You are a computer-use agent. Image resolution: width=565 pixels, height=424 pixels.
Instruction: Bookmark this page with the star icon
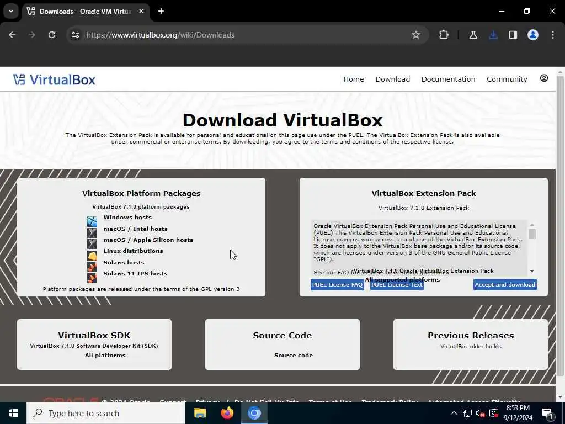(x=416, y=35)
